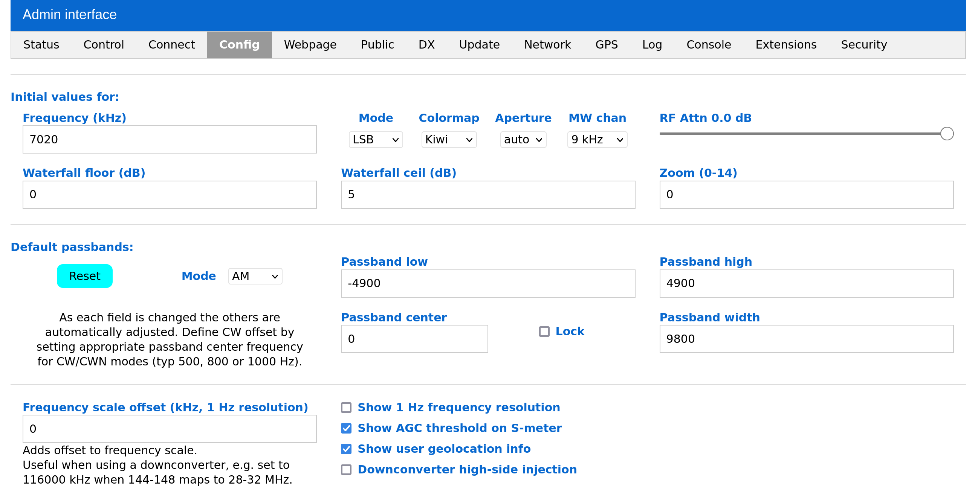Click the Admin interface title text

(x=69, y=14)
